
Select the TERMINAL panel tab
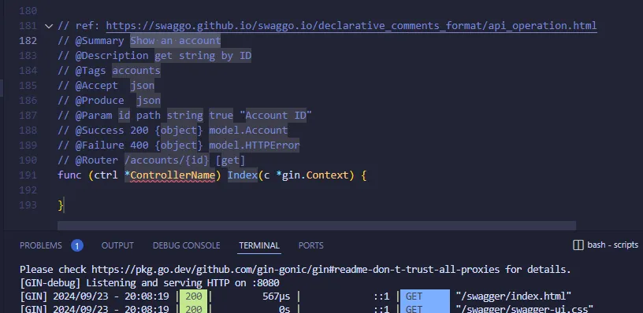point(259,245)
